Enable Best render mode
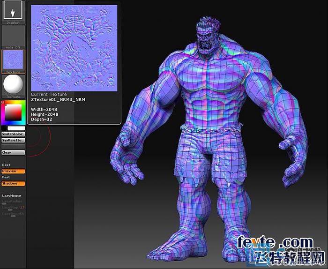Screen dimensions: 328x269 click(6, 165)
